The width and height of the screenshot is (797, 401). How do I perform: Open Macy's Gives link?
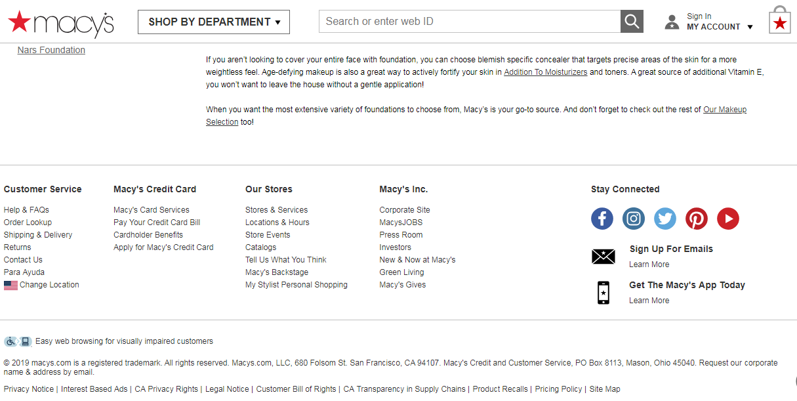[403, 285]
